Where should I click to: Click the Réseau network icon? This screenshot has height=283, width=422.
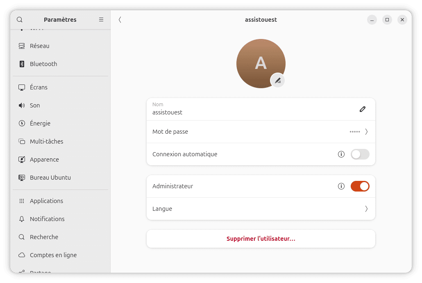(x=22, y=46)
